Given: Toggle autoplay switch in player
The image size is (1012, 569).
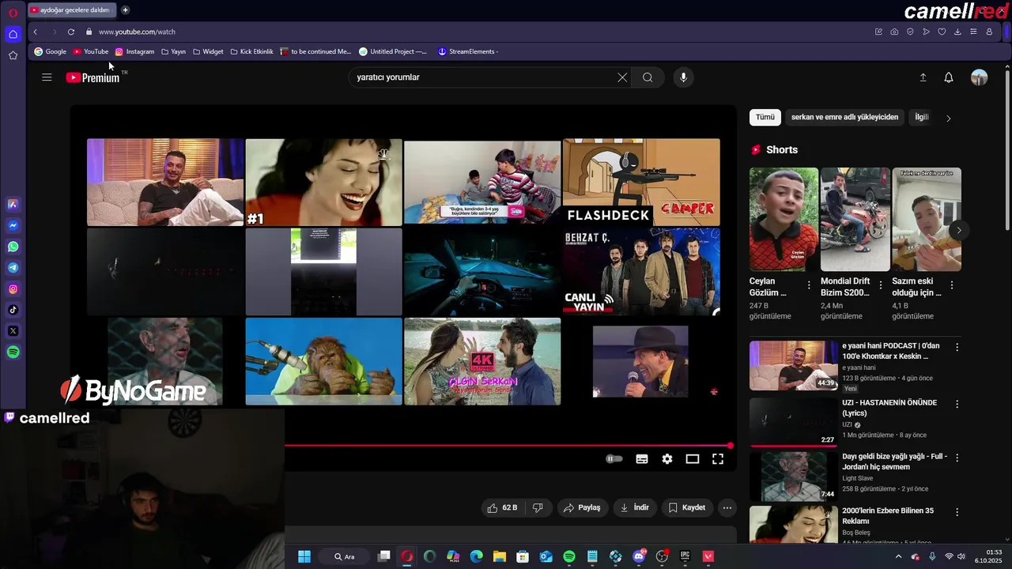Looking at the screenshot, I should [x=614, y=459].
